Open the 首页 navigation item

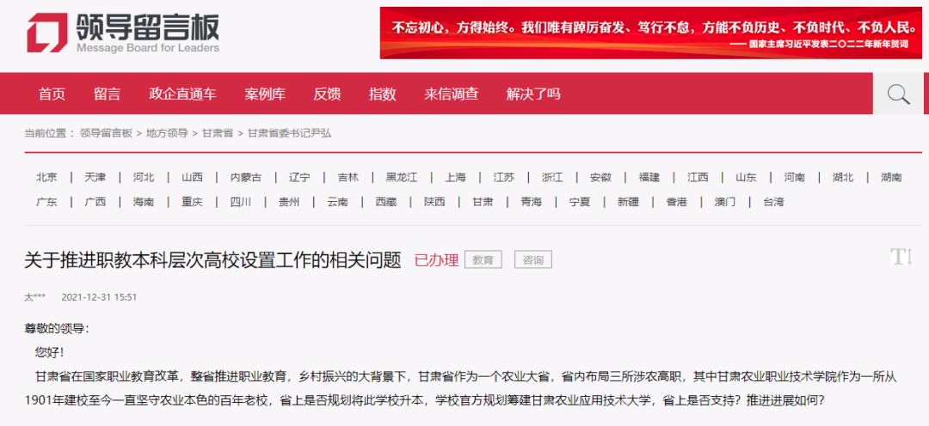52,94
